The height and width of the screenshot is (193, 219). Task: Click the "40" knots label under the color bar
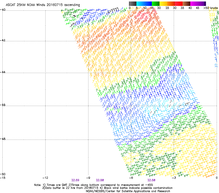(x=190, y=8)
